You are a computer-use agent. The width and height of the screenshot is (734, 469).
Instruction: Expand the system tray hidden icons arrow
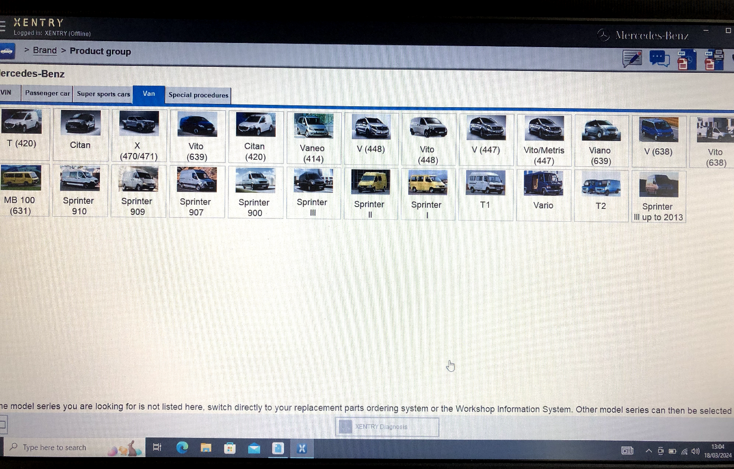click(648, 451)
